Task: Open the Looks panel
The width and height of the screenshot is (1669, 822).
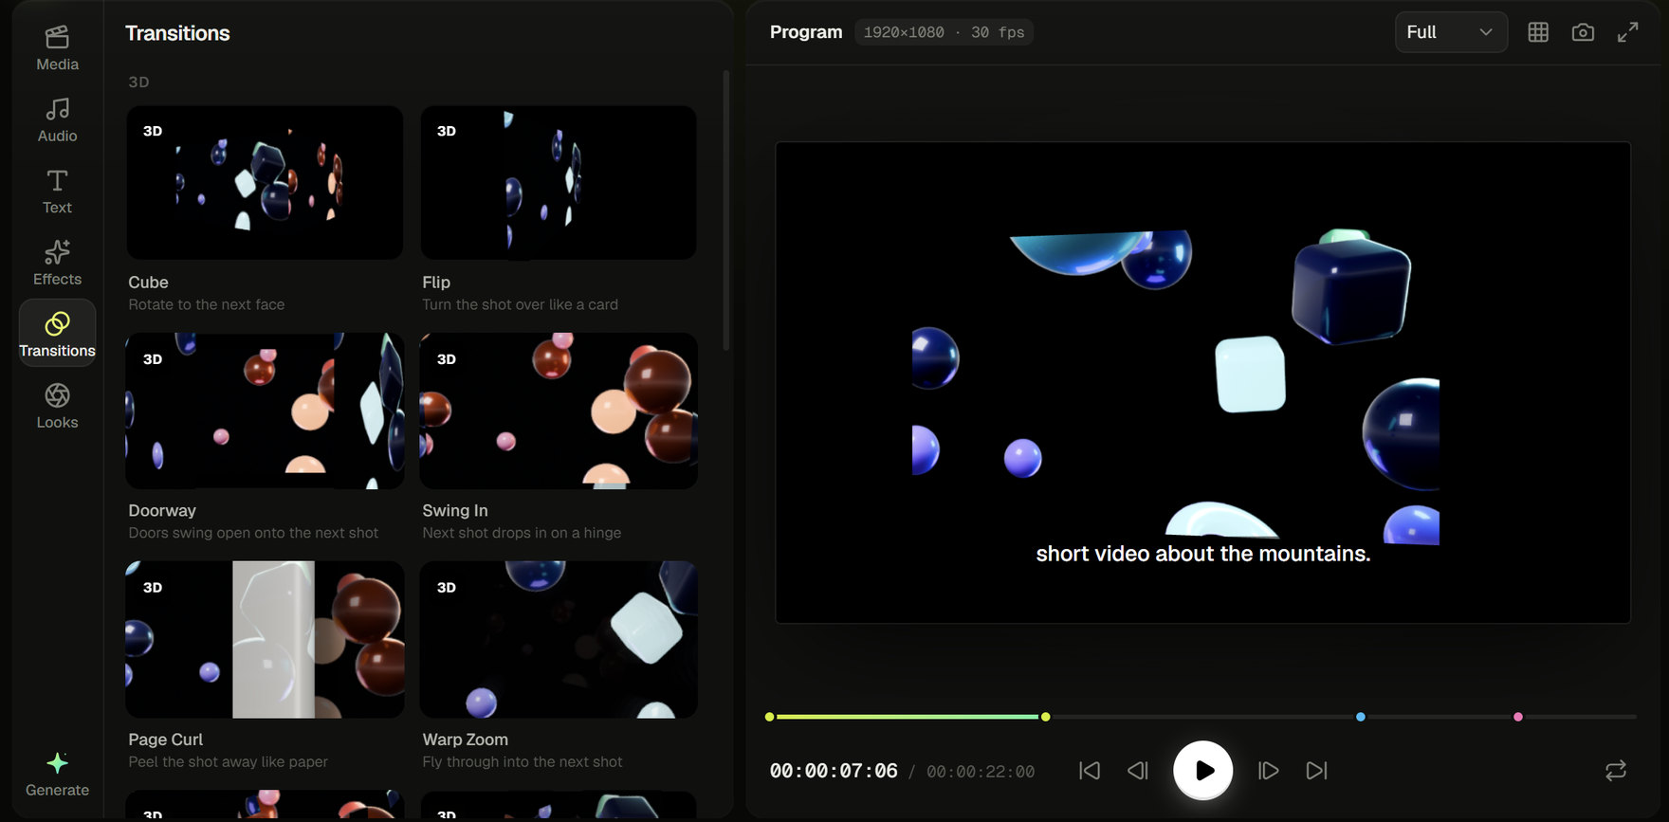Action: coord(57,407)
